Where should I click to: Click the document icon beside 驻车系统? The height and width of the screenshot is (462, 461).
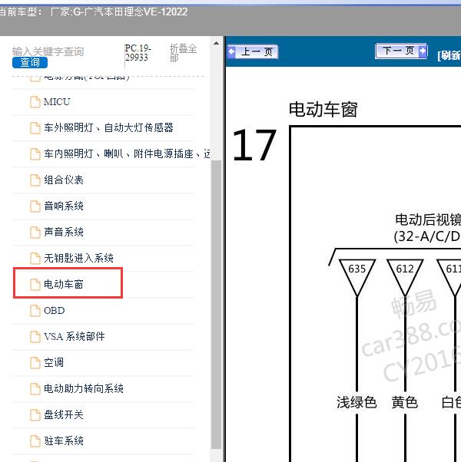(x=35, y=441)
